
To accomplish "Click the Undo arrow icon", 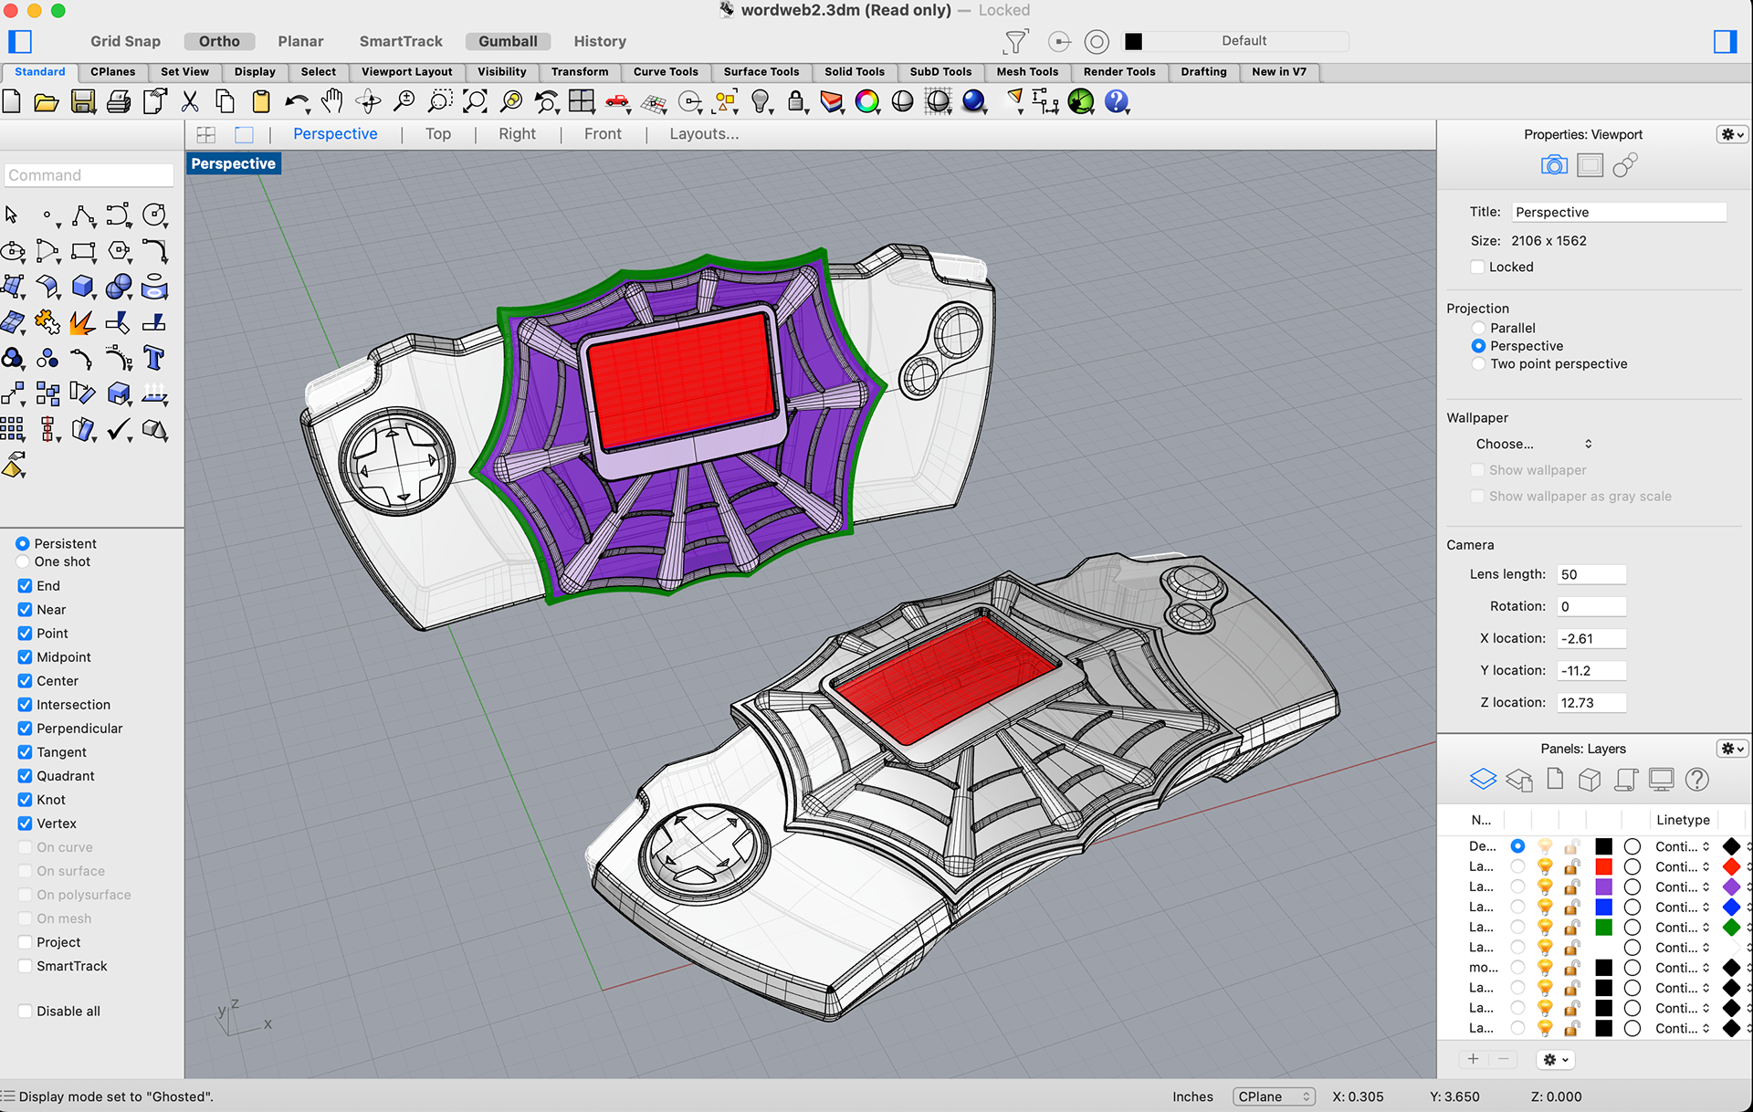I will pyautogui.click(x=296, y=101).
